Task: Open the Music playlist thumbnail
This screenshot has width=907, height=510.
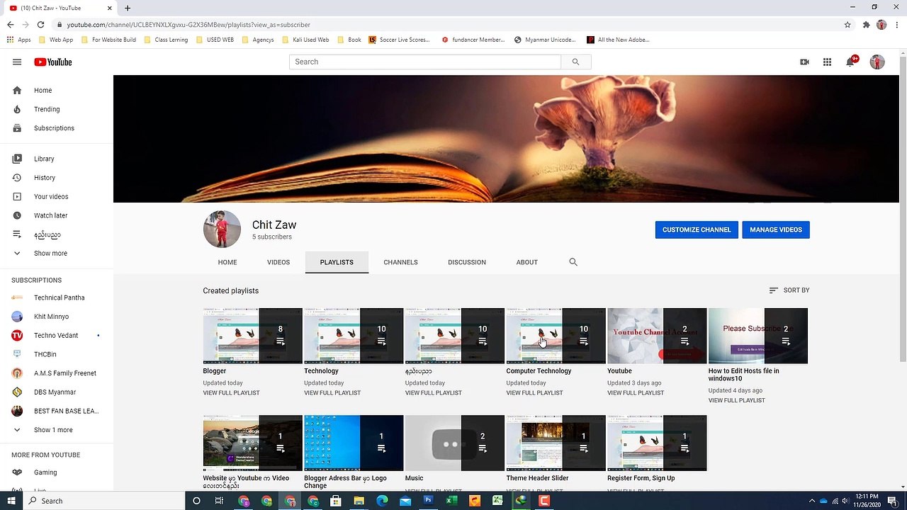Action: [454, 443]
